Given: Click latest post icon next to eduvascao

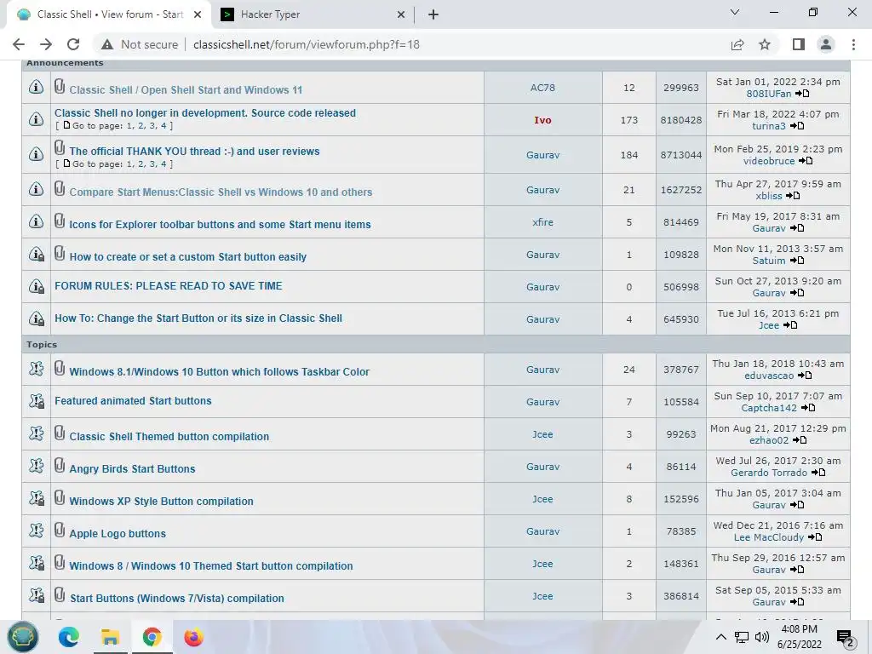Looking at the screenshot, I should point(804,376).
